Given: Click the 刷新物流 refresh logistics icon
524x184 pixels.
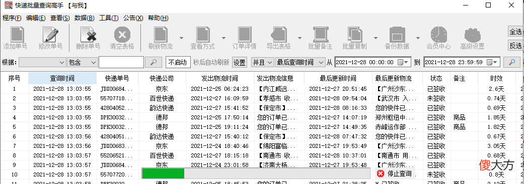Looking at the screenshot, I should tap(161, 35).
